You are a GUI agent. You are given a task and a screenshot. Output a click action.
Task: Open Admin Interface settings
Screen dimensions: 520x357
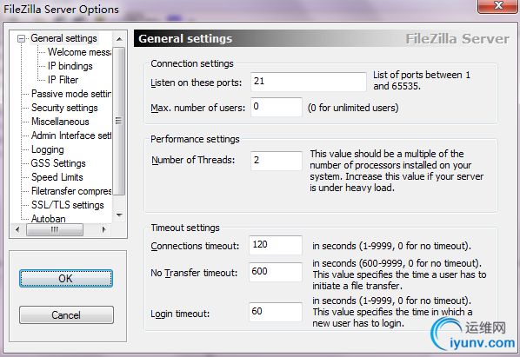point(71,136)
